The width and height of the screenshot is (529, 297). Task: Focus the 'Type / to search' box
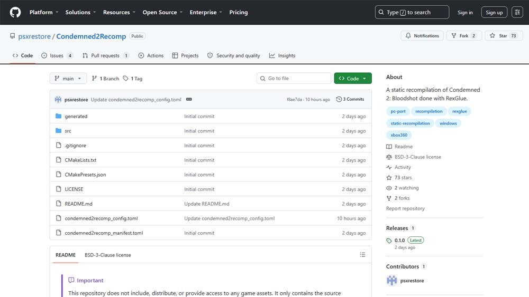click(x=412, y=13)
